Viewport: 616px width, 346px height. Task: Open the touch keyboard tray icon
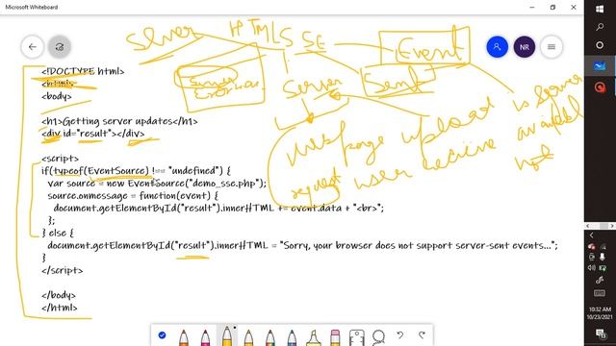coord(599,293)
